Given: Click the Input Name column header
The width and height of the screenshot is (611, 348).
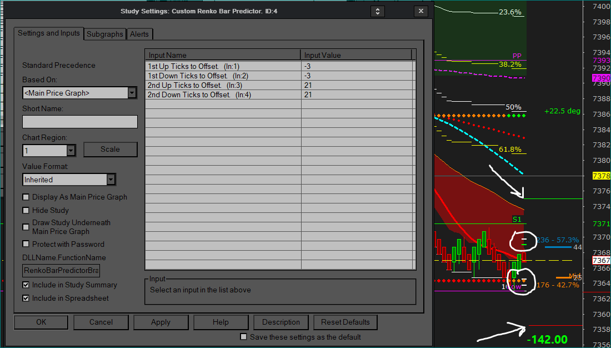Looking at the screenshot, I should (222, 55).
